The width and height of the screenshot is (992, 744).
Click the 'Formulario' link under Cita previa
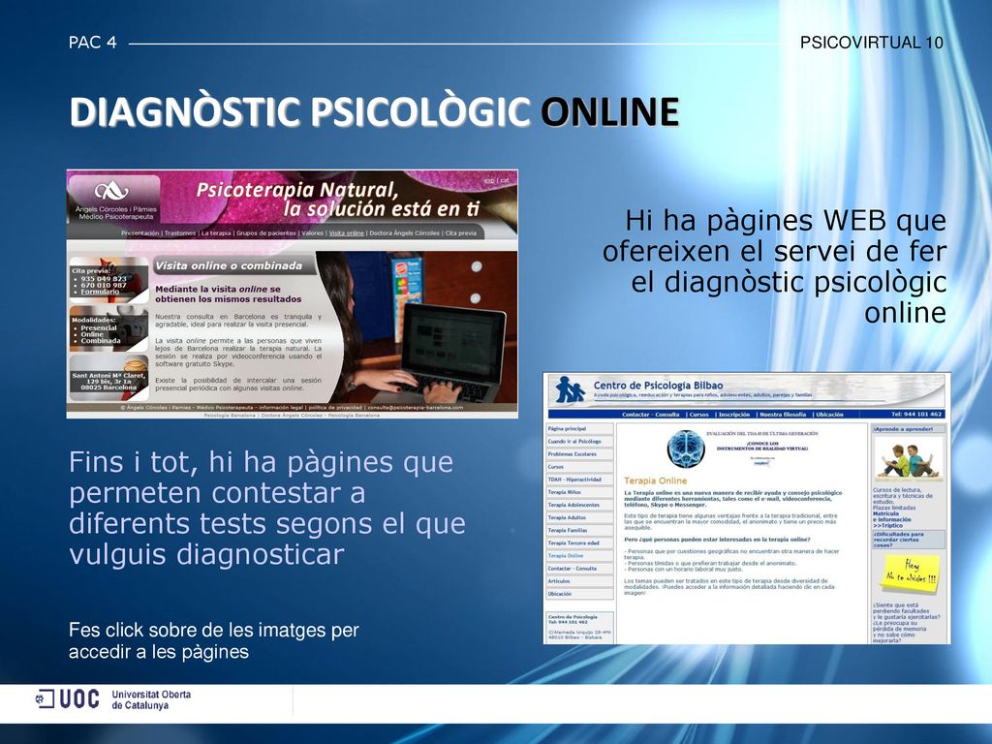100,292
